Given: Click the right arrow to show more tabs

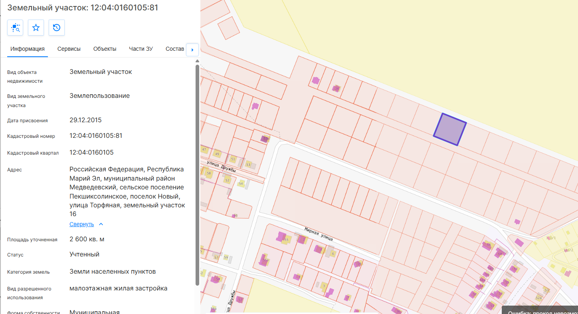Looking at the screenshot, I should click(192, 50).
